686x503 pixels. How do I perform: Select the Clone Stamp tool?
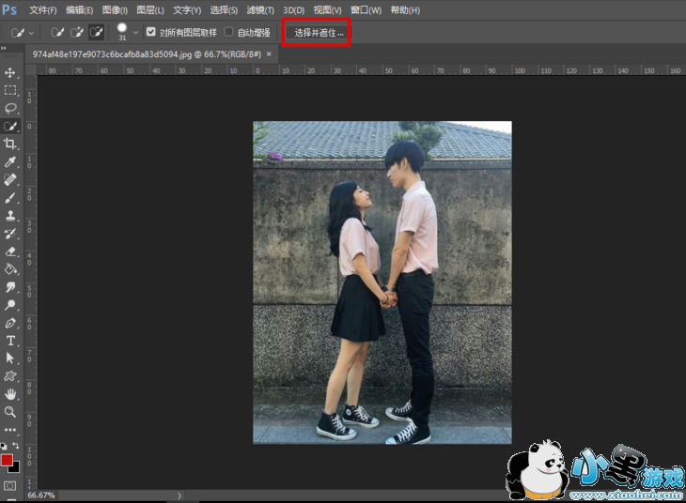[x=10, y=216]
